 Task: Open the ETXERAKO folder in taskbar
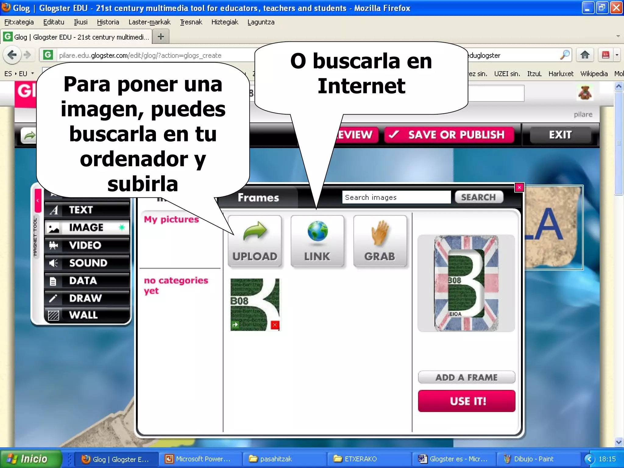click(369, 459)
